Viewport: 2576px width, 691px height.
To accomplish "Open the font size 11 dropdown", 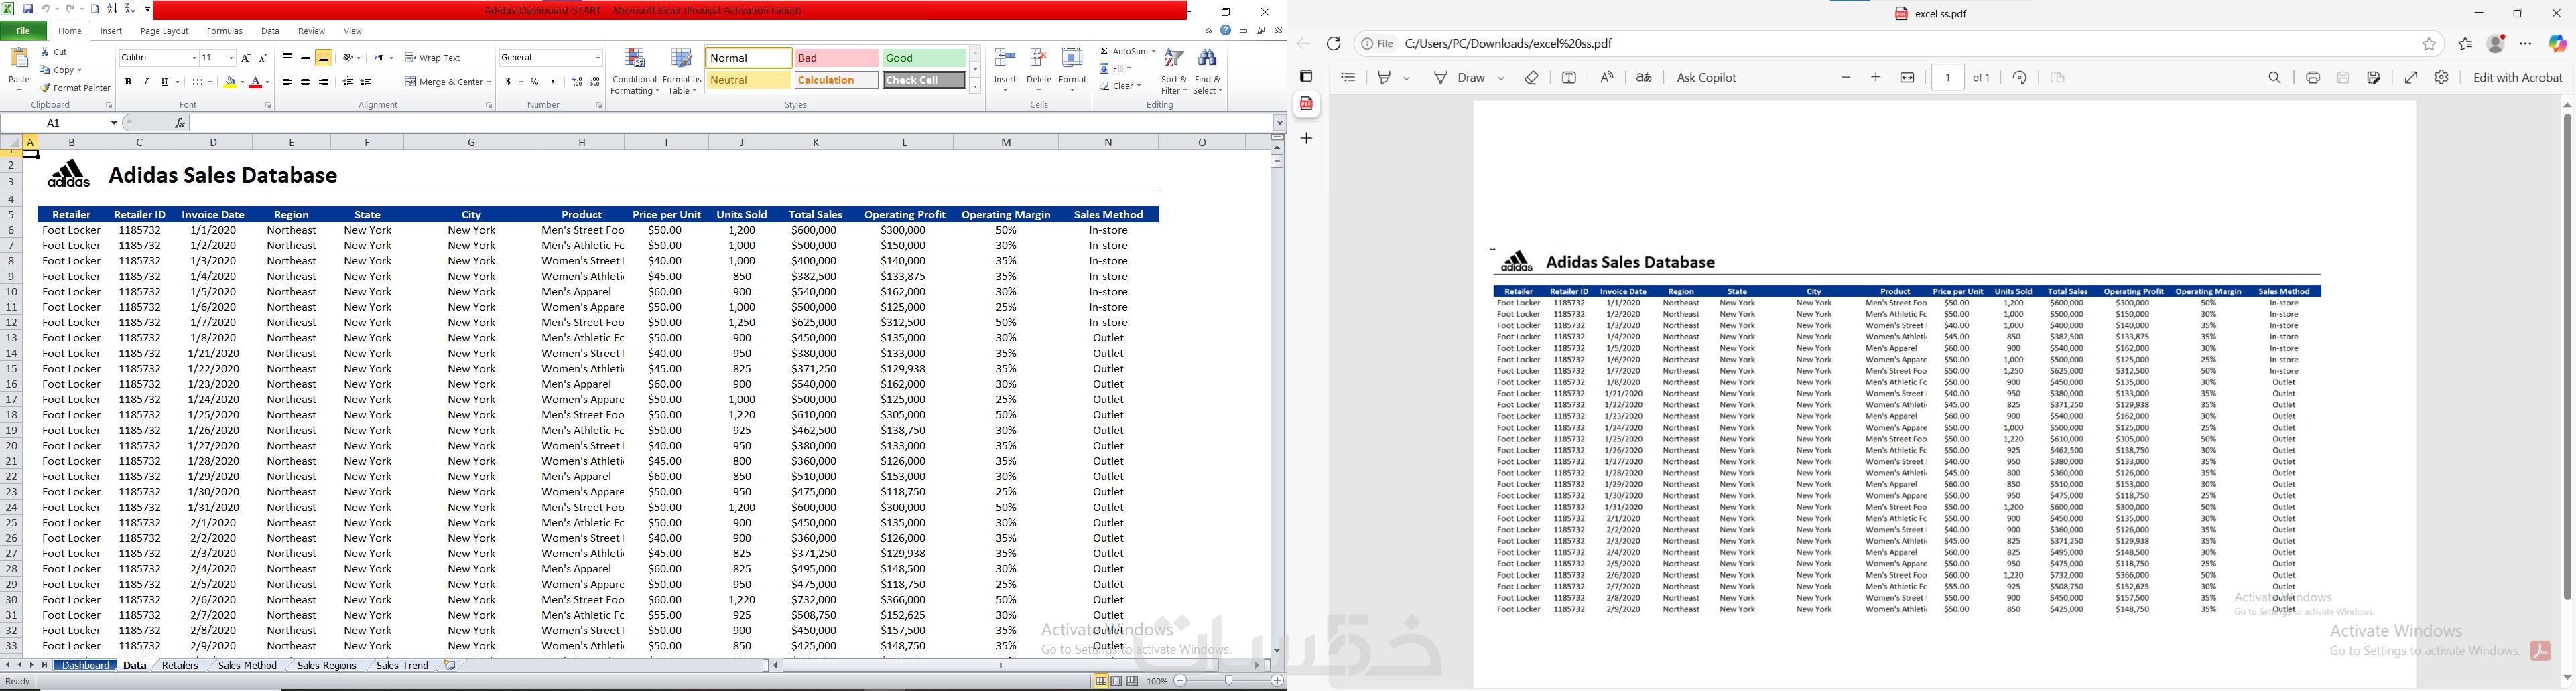I will click(231, 58).
